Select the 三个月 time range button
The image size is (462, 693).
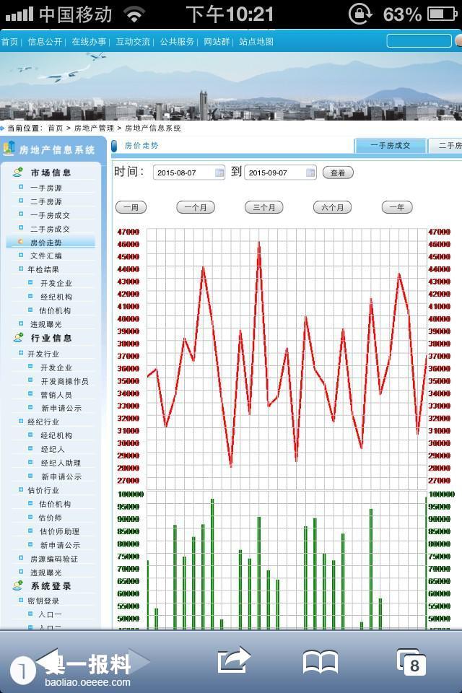[264, 207]
